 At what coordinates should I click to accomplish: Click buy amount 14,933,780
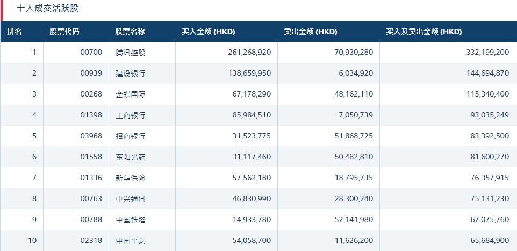pos(252,219)
